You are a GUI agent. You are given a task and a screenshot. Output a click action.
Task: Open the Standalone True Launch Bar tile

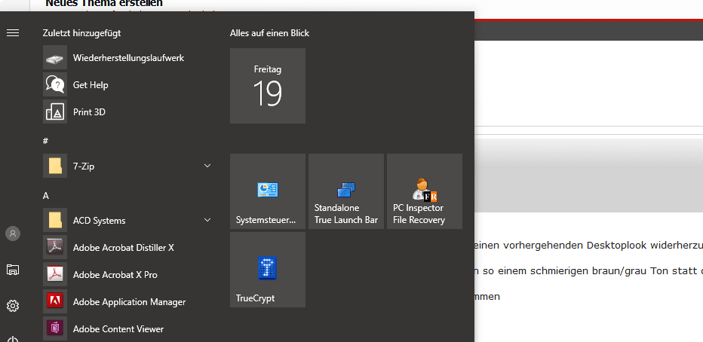(x=346, y=191)
